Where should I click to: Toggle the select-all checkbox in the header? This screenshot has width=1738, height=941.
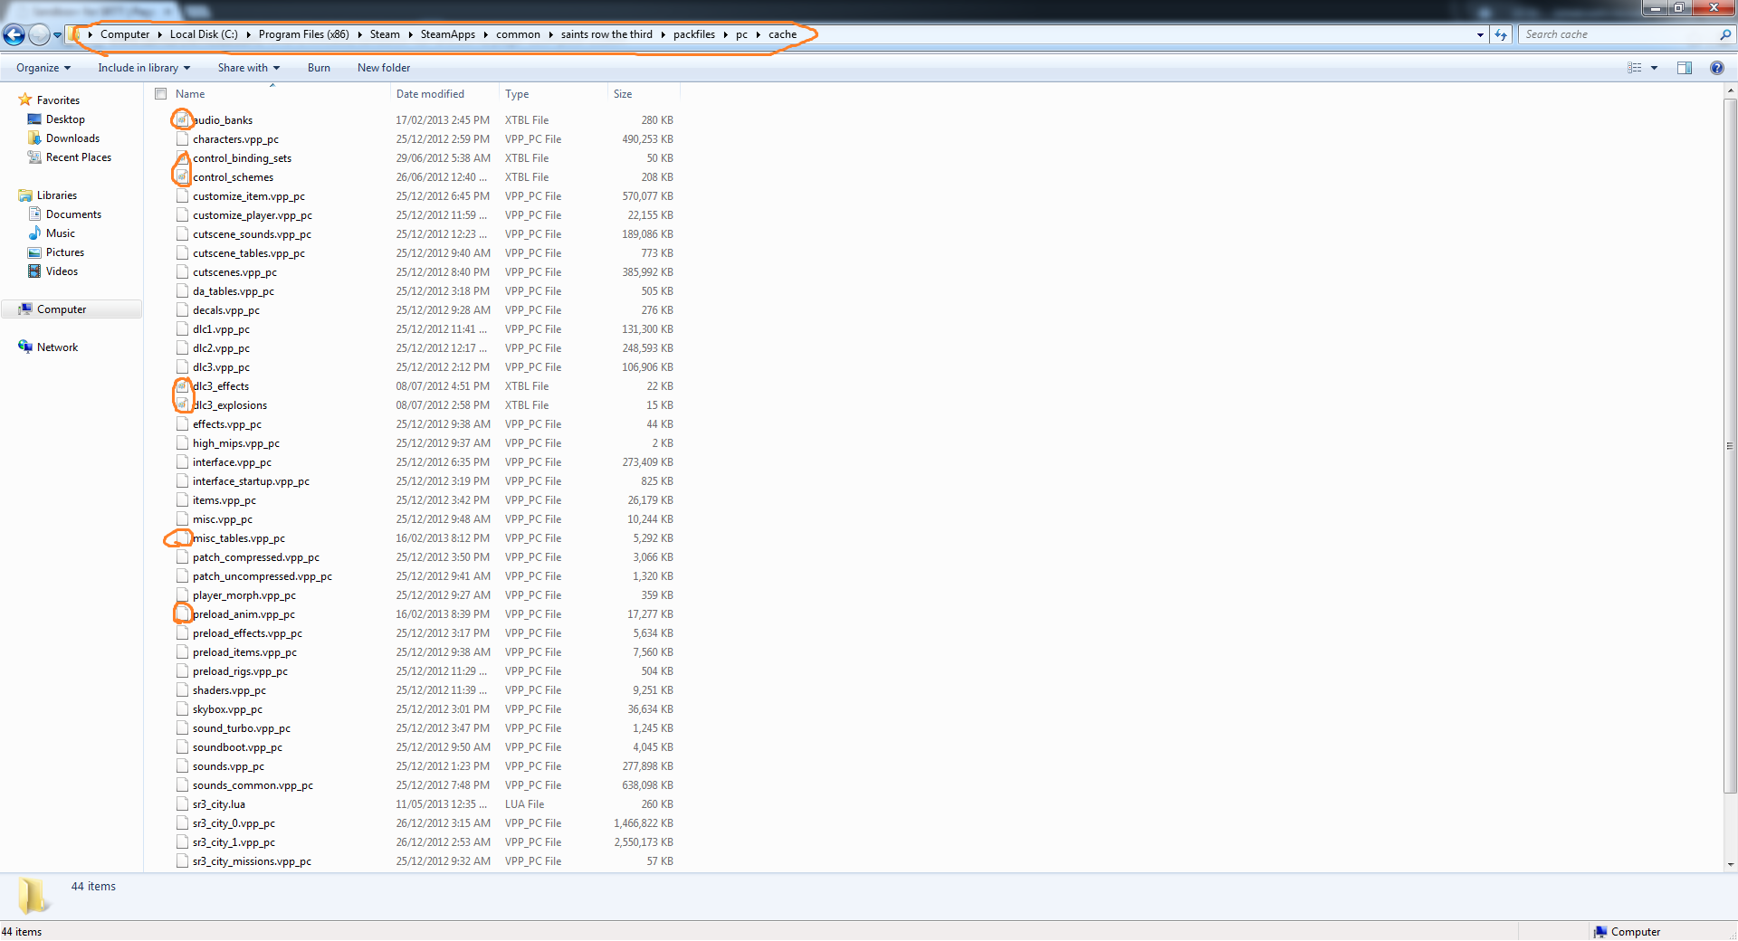pos(161,94)
